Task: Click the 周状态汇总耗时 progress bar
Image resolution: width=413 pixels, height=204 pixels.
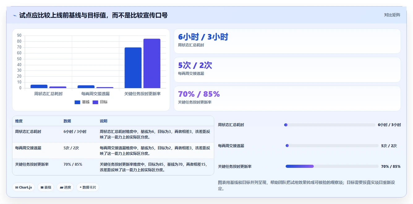Action: point(330,125)
